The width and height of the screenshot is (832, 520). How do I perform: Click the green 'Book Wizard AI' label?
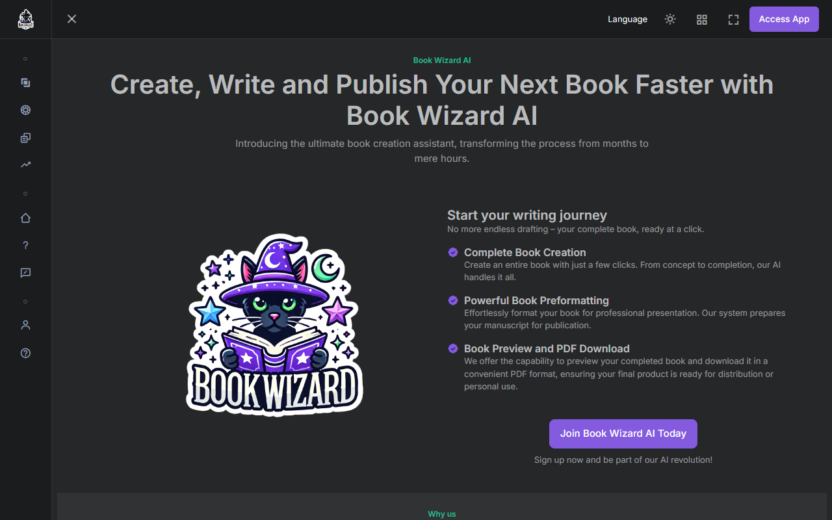(442, 60)
